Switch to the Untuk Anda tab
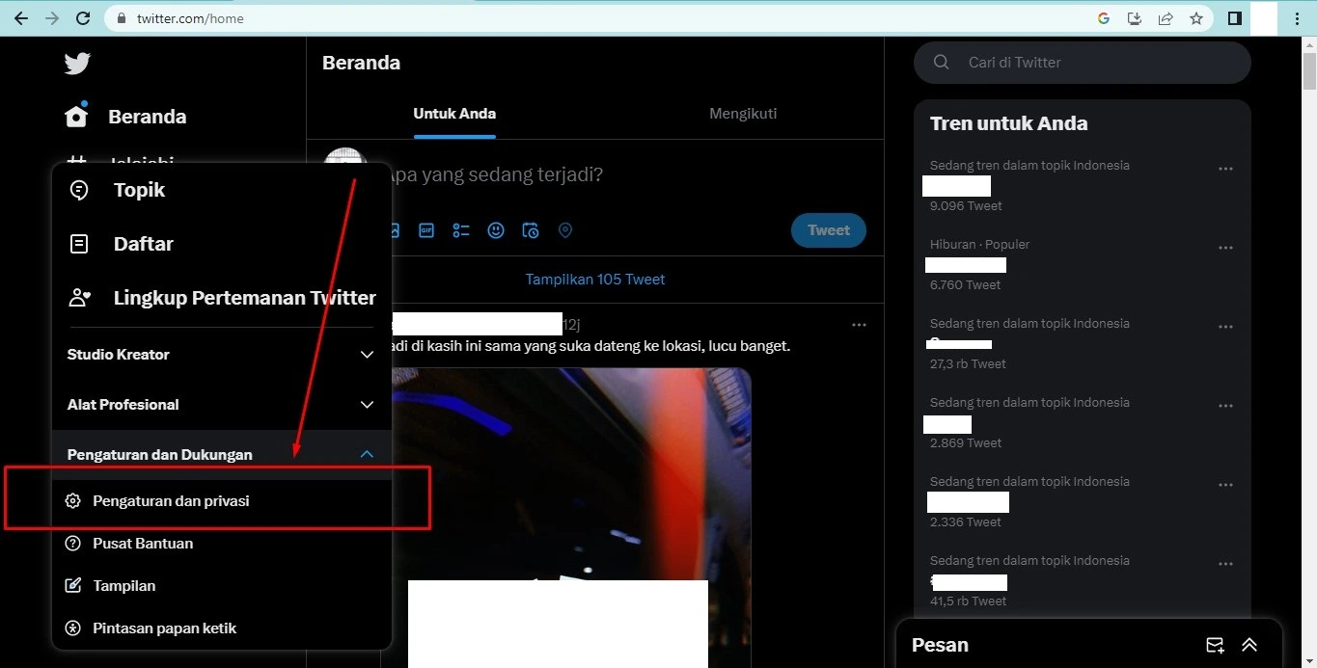The width and height of the screenshot is (1317, 668). [x=454, y=114]
